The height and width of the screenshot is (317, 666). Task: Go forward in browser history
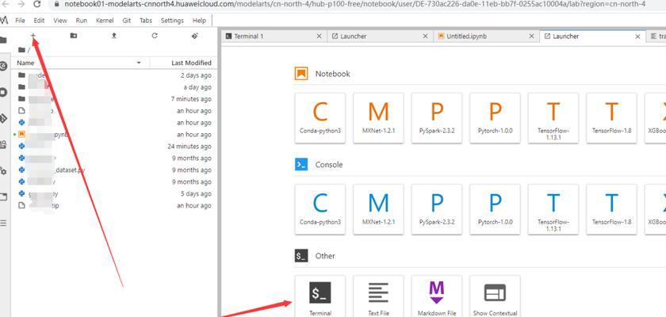coord(21,4)
